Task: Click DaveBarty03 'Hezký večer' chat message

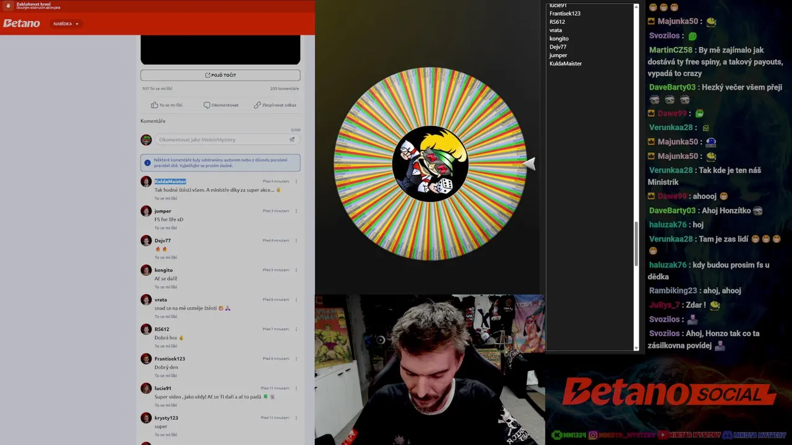Action: click(715, 93)
